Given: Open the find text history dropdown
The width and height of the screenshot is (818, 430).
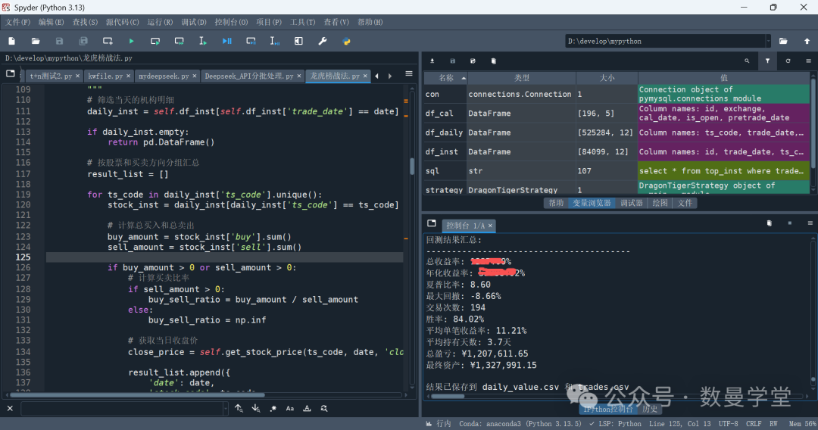Looking at the screenshot, I should point(225,409).
